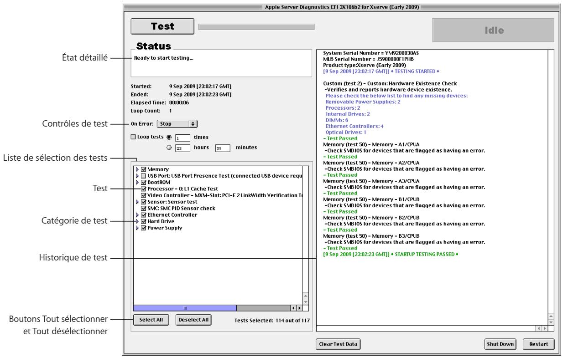Click the test list horizontal scrollbar thumb
This screenshot has width=563, height=357.
pyautogui.click(x=185, y=307)
